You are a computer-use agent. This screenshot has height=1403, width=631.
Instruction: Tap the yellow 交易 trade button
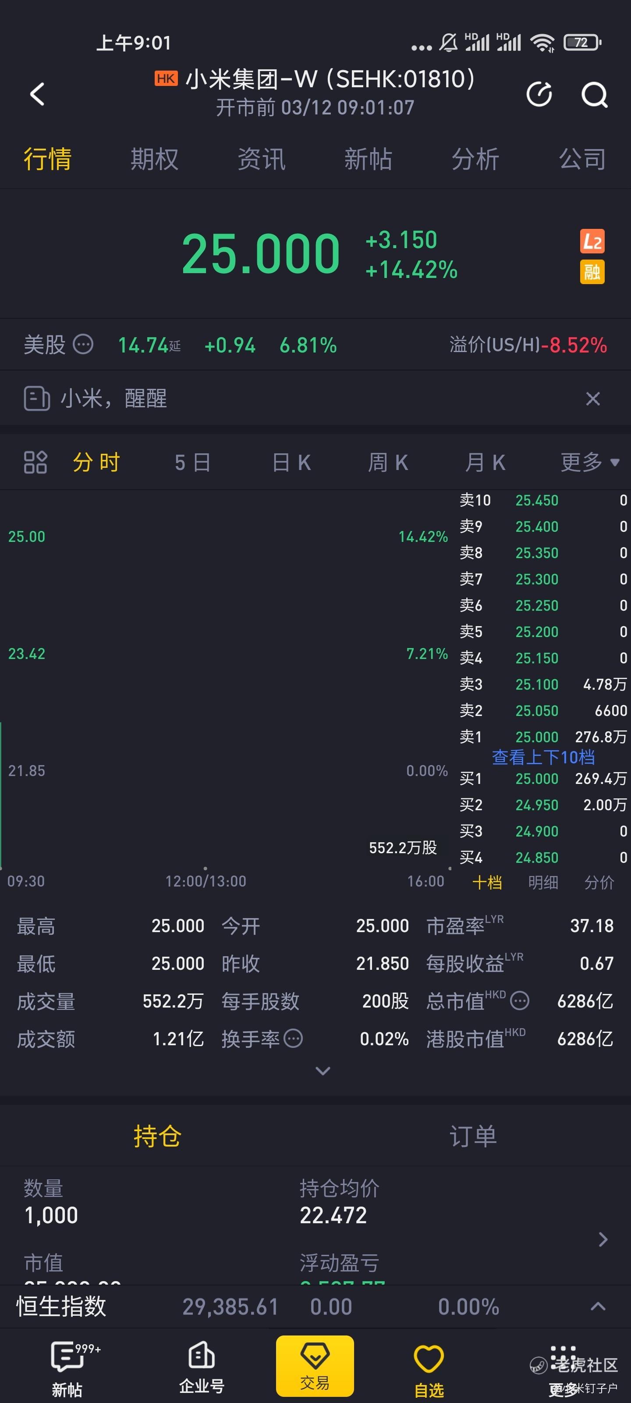(315, 1365)
